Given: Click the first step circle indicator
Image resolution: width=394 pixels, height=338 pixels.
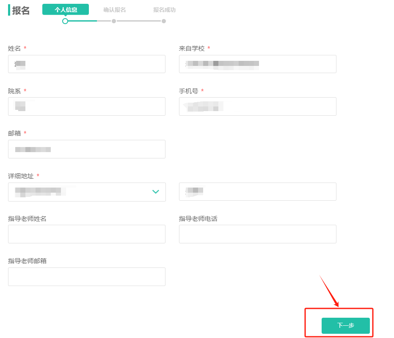Looking at the screenshot, I should tap(65, 21).
